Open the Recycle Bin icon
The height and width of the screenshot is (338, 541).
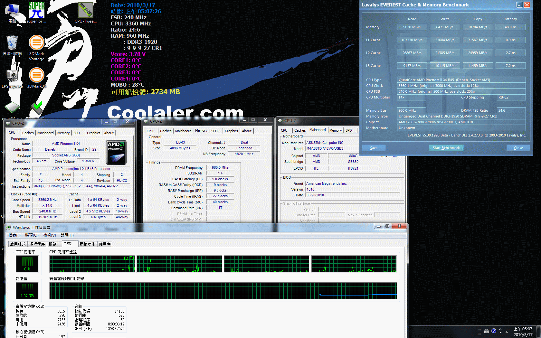(x=12, y=45)
